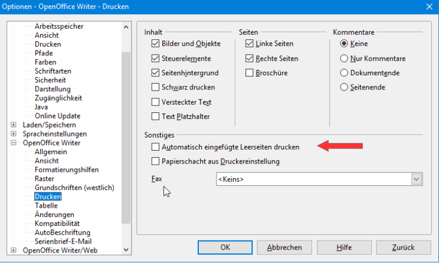Select highlighted Drucken under Writer

(x=48, y=197)
